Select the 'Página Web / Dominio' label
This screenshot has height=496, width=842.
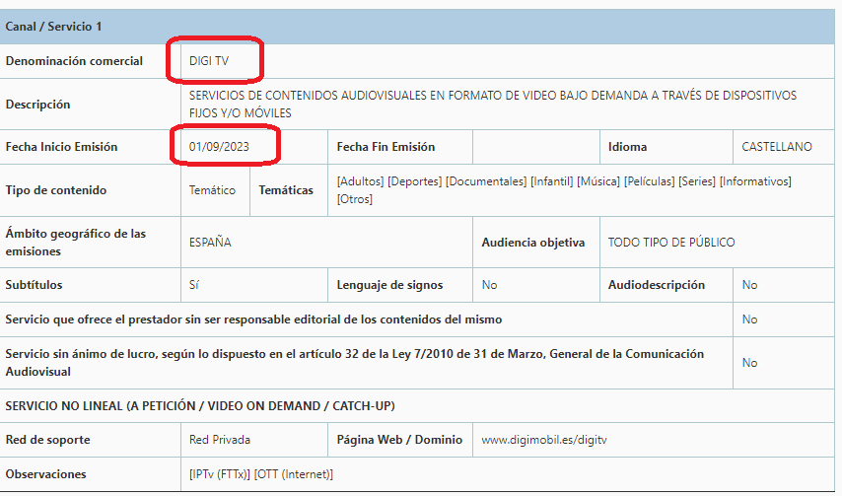point(399,440)
